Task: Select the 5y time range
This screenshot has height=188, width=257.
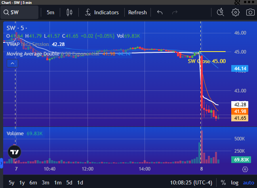Action: 11,182
